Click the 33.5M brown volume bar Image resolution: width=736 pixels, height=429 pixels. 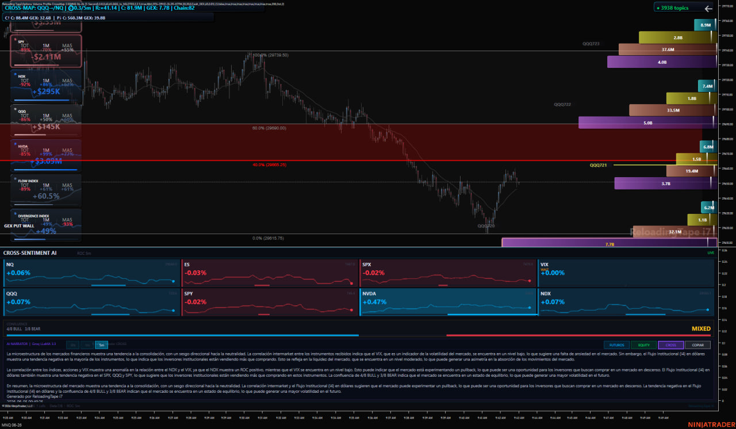pyautogui.click(x=673, y=110)
